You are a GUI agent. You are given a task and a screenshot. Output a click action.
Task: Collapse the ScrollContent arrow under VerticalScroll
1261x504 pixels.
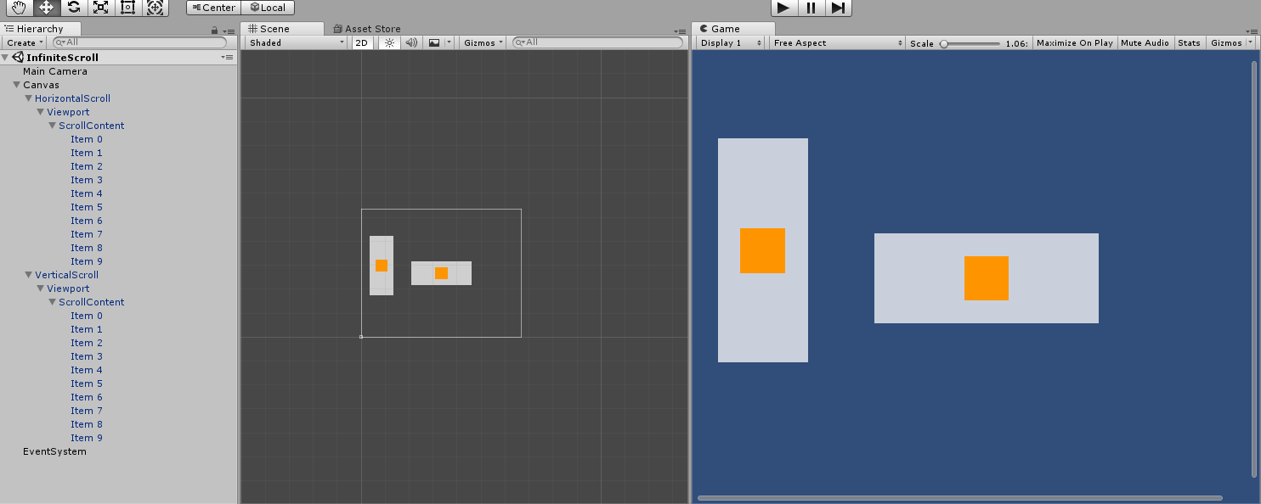pos(52,302)
